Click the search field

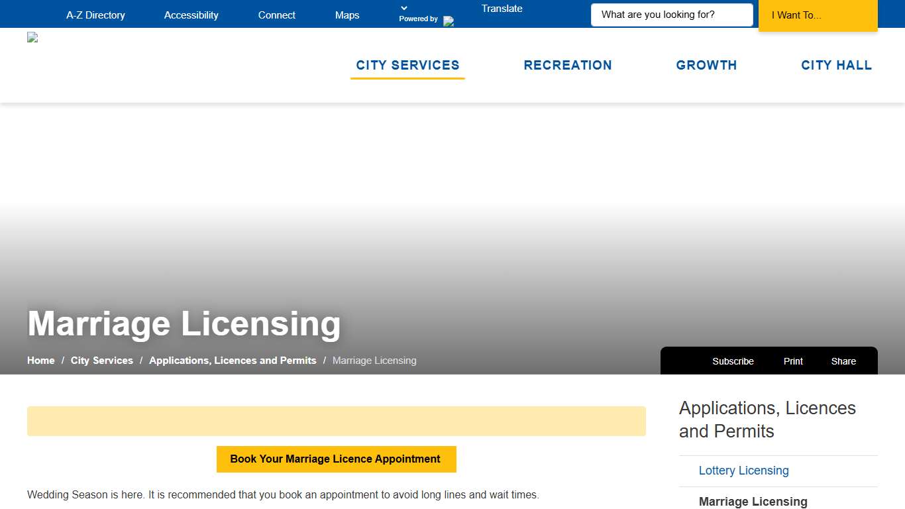click(x=671, y=14)
